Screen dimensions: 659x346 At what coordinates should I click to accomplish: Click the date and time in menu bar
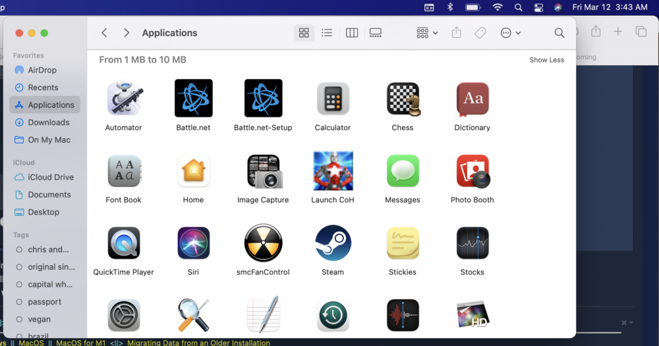point(610,7)
